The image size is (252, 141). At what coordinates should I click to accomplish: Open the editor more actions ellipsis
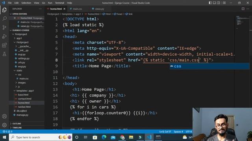(248, 9)
